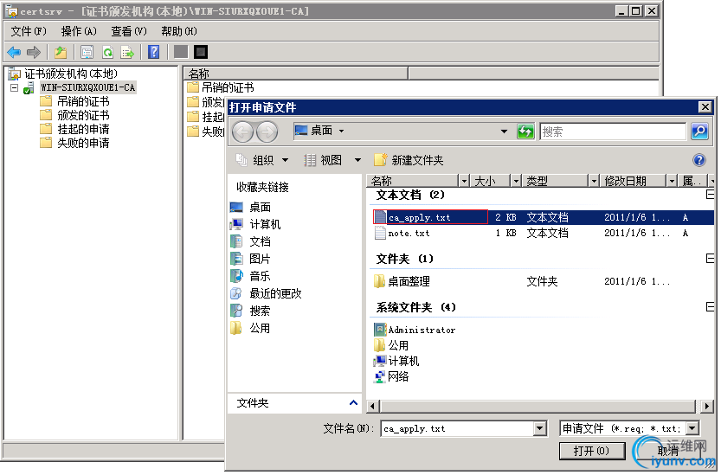Click the export list icon in certsrv toolbar
Viewport: 721px width, 475px height.
click(127, 53)
